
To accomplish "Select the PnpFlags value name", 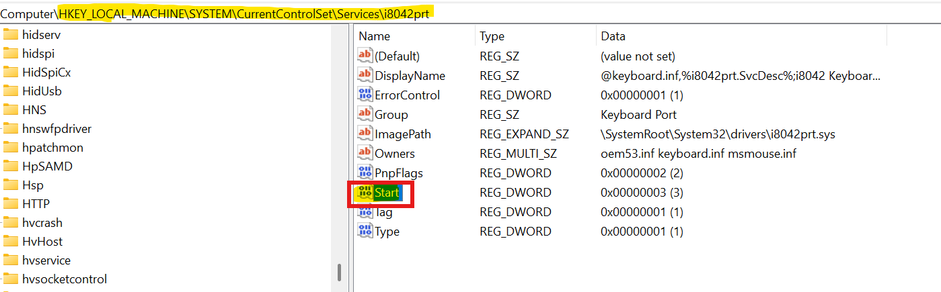I will point(399,173).
